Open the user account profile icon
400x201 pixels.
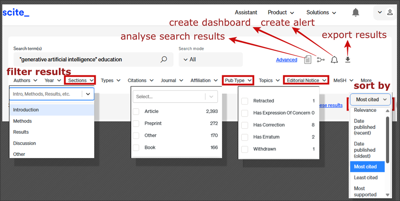click(x=390, y=13)
